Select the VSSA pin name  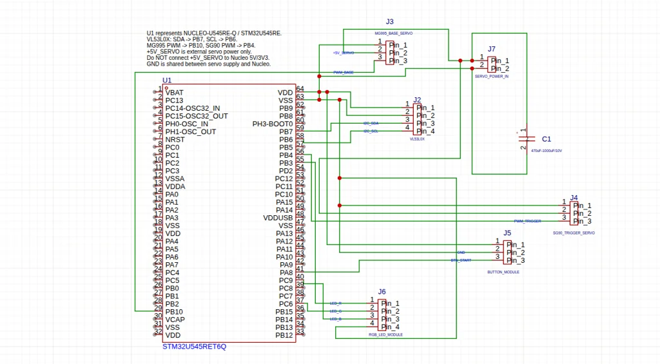point(175,179)
